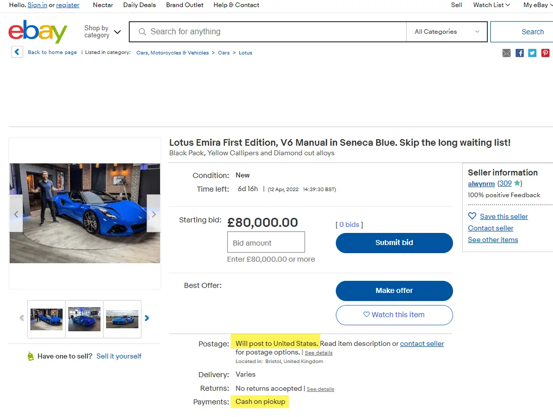The height and width of the screenshot is (417, 553).
Task: Share listing via email icon
Action: [x=507, y=53]
